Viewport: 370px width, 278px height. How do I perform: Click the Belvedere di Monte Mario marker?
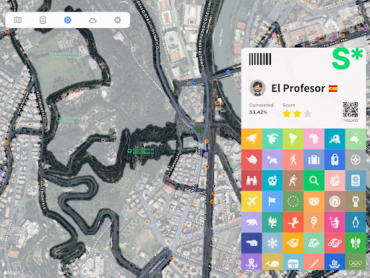129,151
